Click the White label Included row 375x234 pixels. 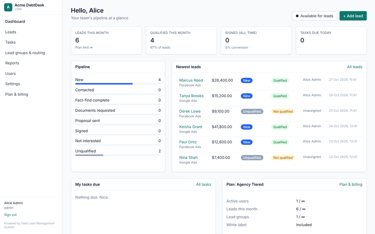click(294, 225)
